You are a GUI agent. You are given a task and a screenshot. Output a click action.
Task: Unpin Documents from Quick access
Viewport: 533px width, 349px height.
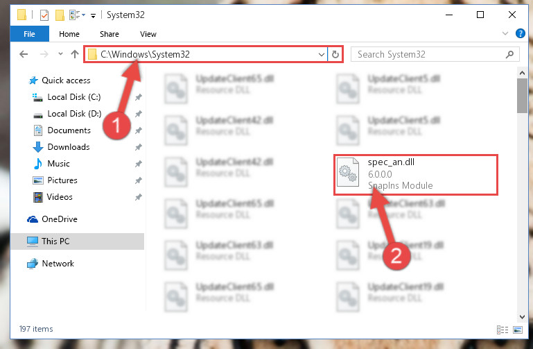139,130
